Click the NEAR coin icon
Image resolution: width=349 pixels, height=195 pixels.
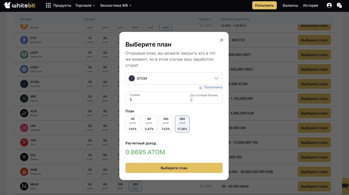coord(23,186)
